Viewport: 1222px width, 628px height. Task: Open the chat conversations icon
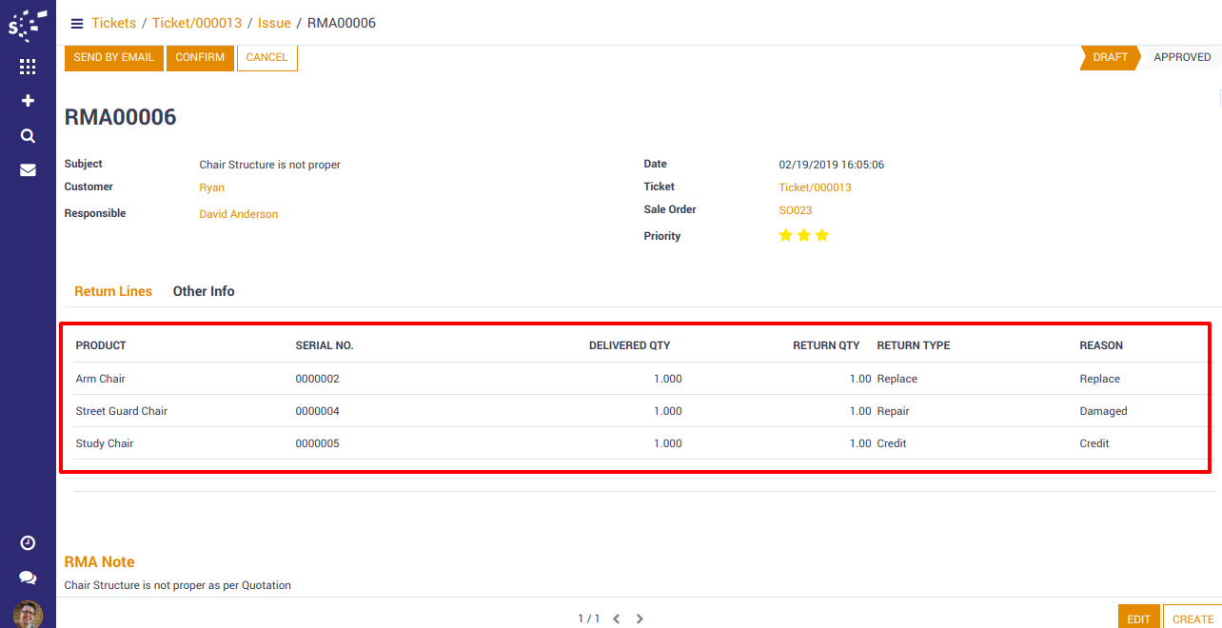(x=28, y=578)
